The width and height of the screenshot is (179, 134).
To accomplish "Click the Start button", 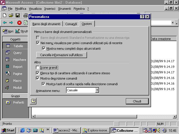I will coord(8,130).
